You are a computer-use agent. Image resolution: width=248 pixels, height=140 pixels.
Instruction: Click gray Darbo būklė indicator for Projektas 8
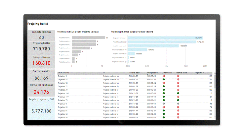pos(163,104)
